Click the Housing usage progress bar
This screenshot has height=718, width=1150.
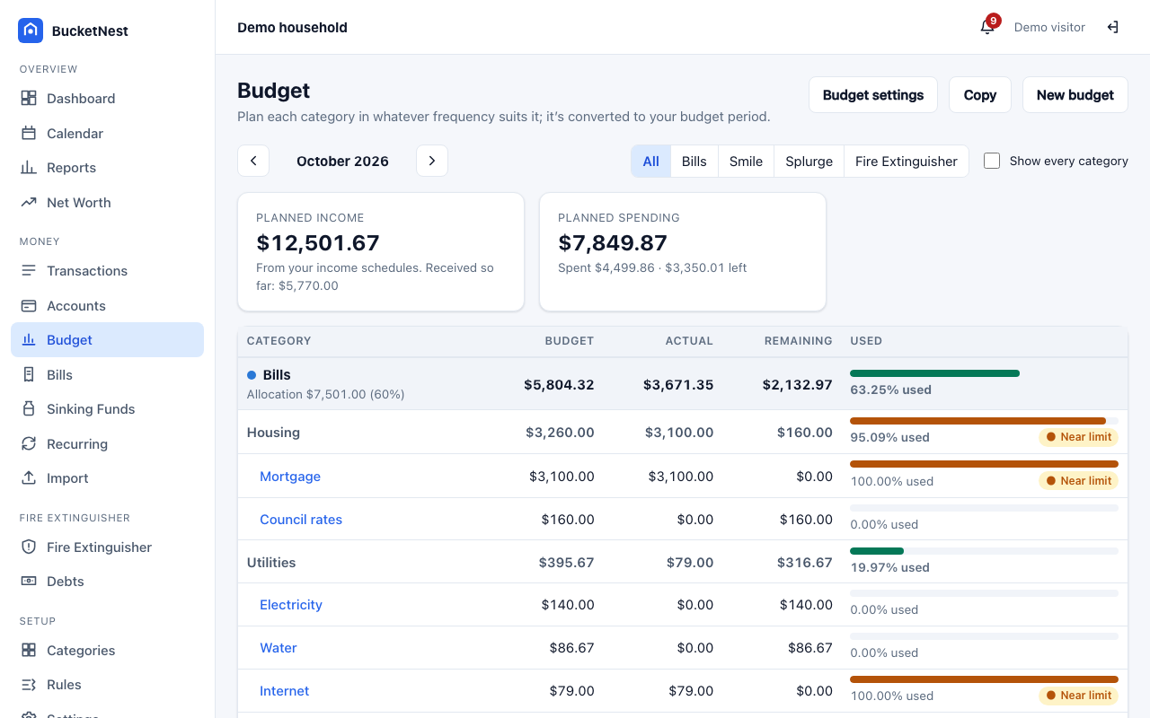click(984, 421)
